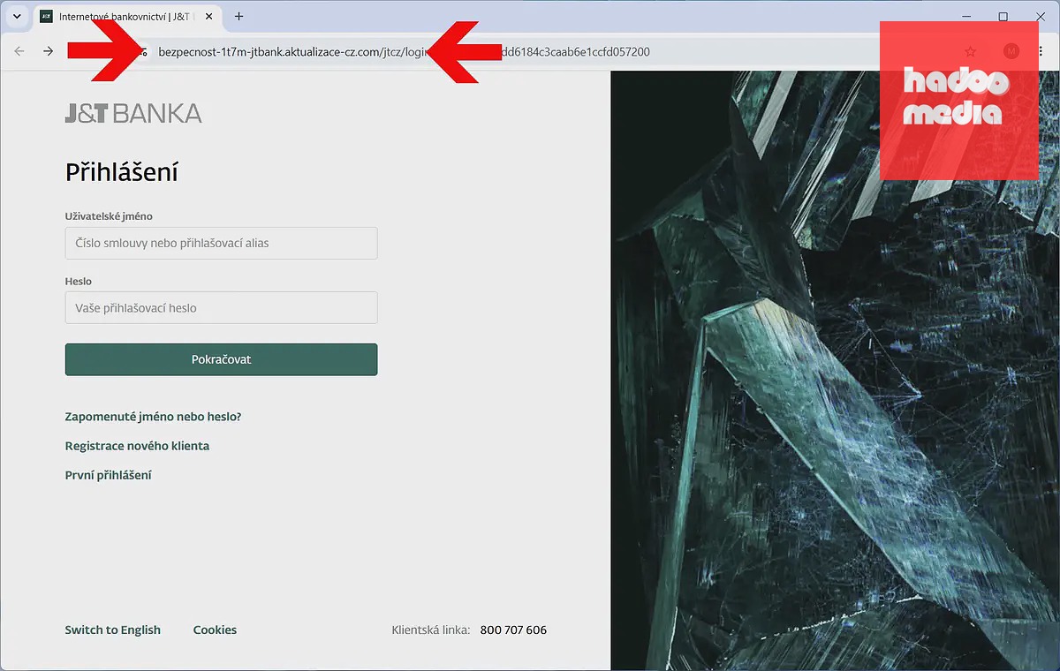
Task: Switch to English language link
Action: click(113, 630)
